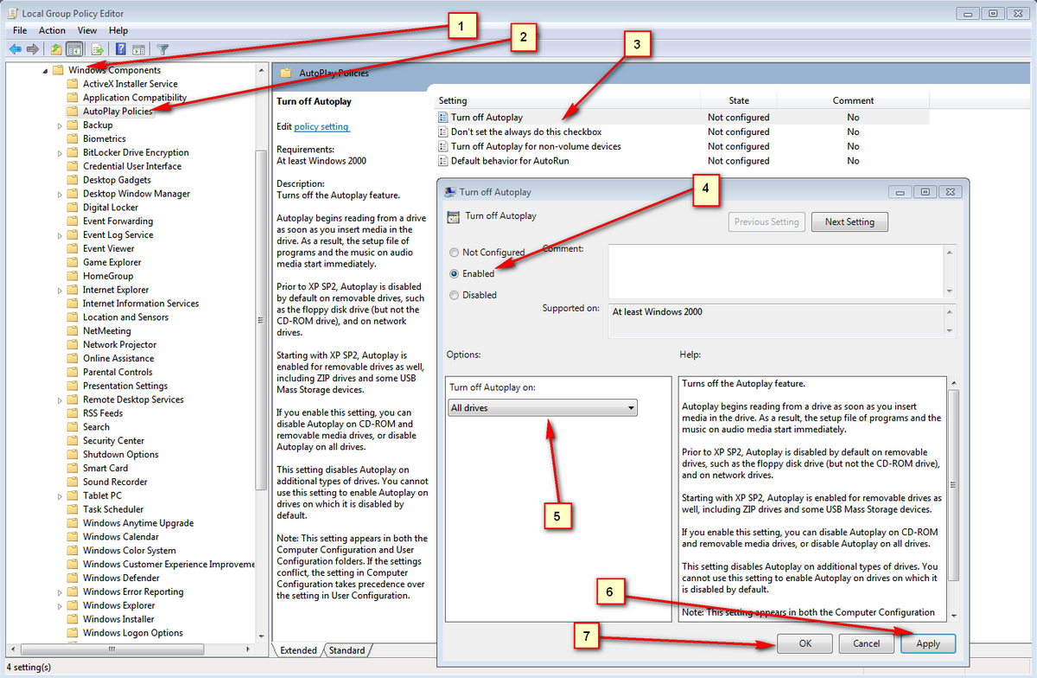1037x678 pixels.
Task: Open Help via the blue question mark icon
Action: pyautogui.click(x=121, y=49)
